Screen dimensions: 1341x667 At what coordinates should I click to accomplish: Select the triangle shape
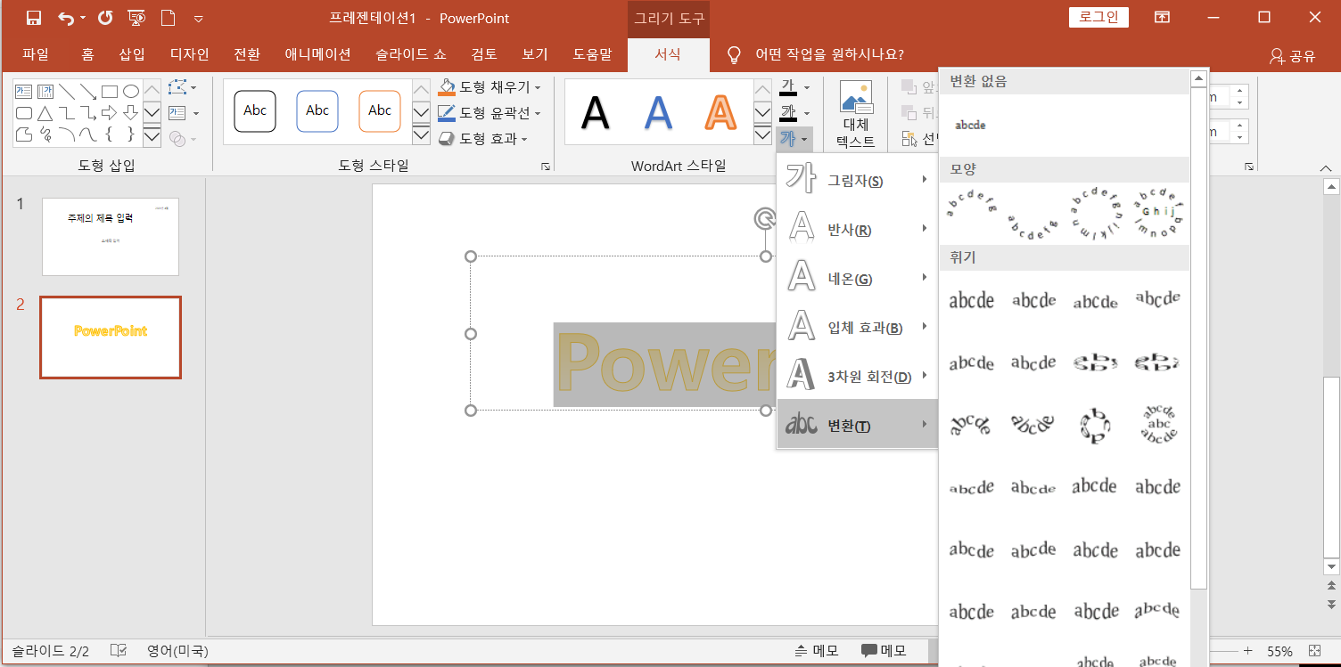pyautogui.click(x=45, y=113)
